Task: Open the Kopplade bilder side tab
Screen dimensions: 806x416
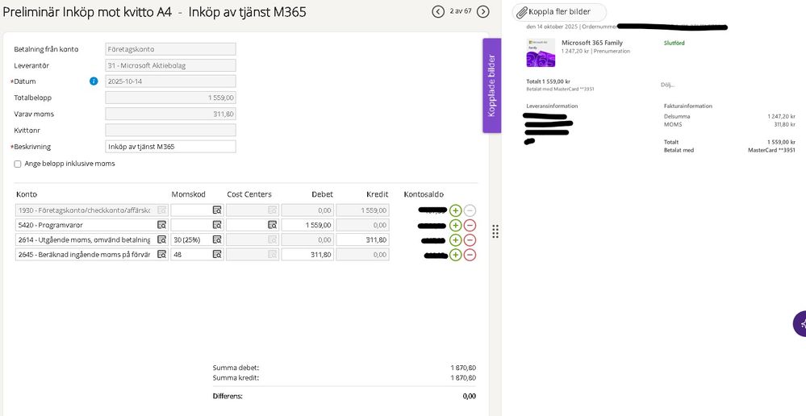Action: 492,85
